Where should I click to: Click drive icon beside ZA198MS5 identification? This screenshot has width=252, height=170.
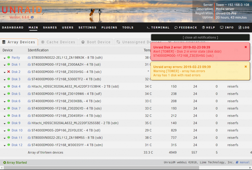pos(29,138)
